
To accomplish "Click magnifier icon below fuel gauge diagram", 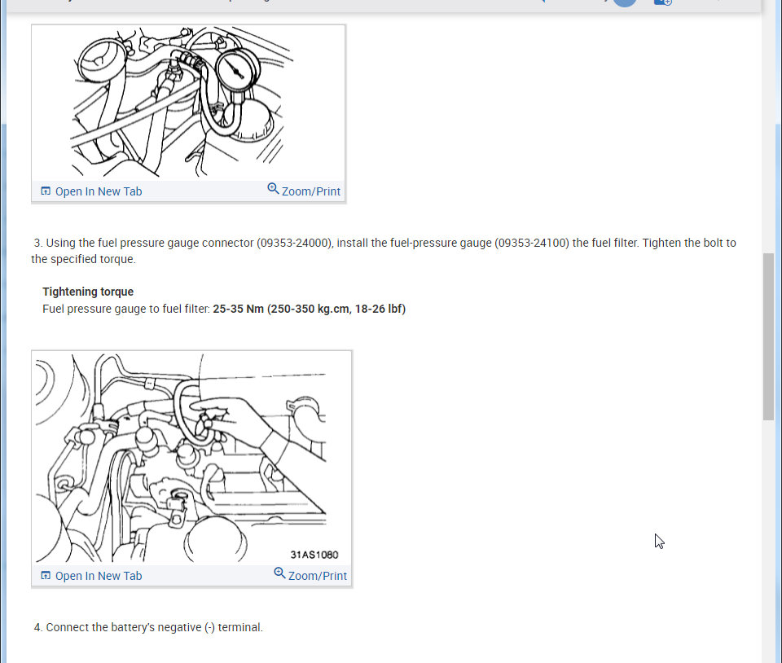I will pyautogui.click(x=273, y=189).
